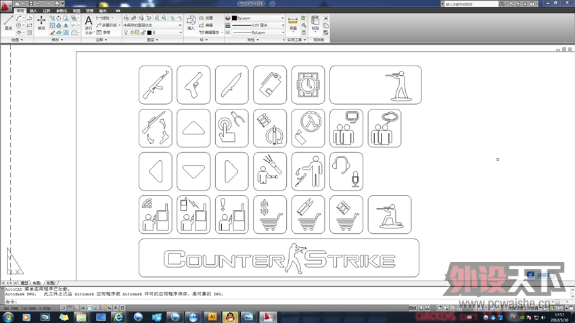This screenshot has width=575, height=323.
Task: Click the Create block (创建) button
Action: pos(207,18)
